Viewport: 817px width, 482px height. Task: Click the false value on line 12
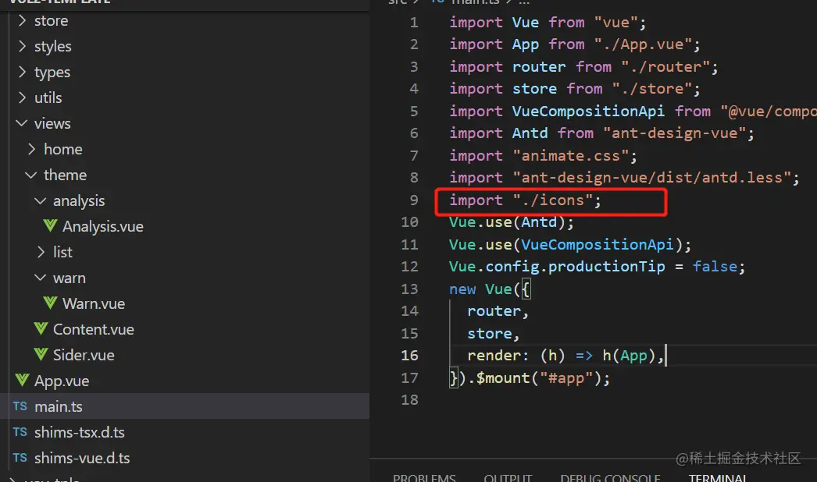715,267
